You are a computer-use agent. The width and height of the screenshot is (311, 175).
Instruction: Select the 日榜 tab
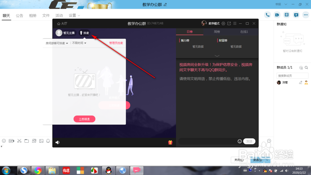point(190,32)
